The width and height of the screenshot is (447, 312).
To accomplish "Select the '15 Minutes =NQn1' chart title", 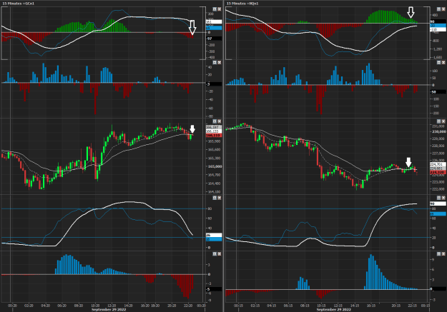I will pos(242,4).
